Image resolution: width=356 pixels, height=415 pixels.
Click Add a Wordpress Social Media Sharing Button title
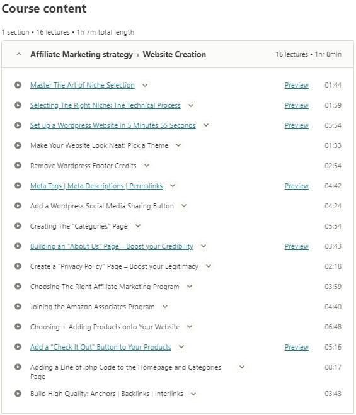102,206
